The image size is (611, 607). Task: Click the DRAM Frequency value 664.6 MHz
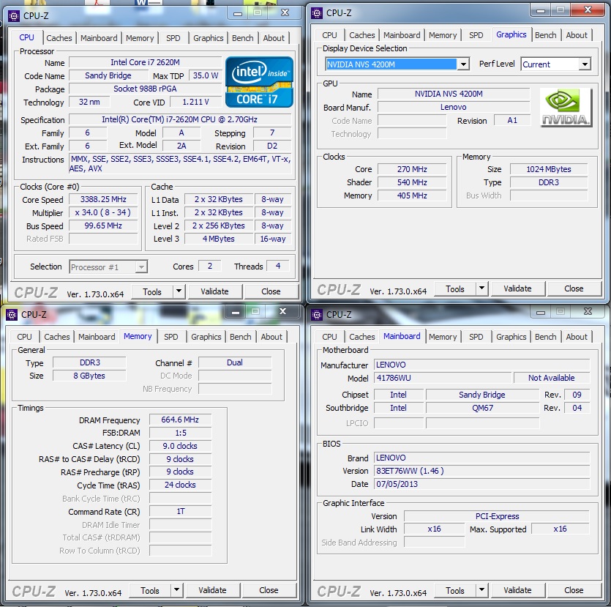pos(180,420)
